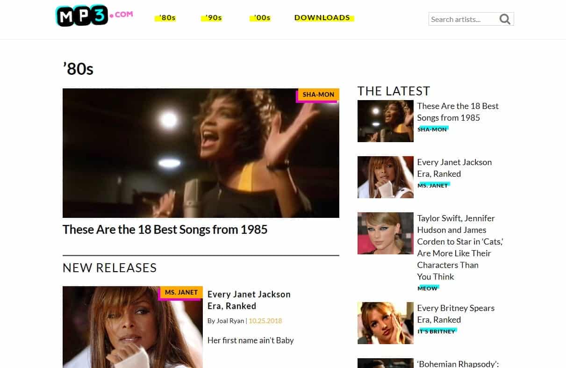Click the Janet Jackson thumbnail in The Latest
This screenshot has width=566, height=368.
(385, 177)
